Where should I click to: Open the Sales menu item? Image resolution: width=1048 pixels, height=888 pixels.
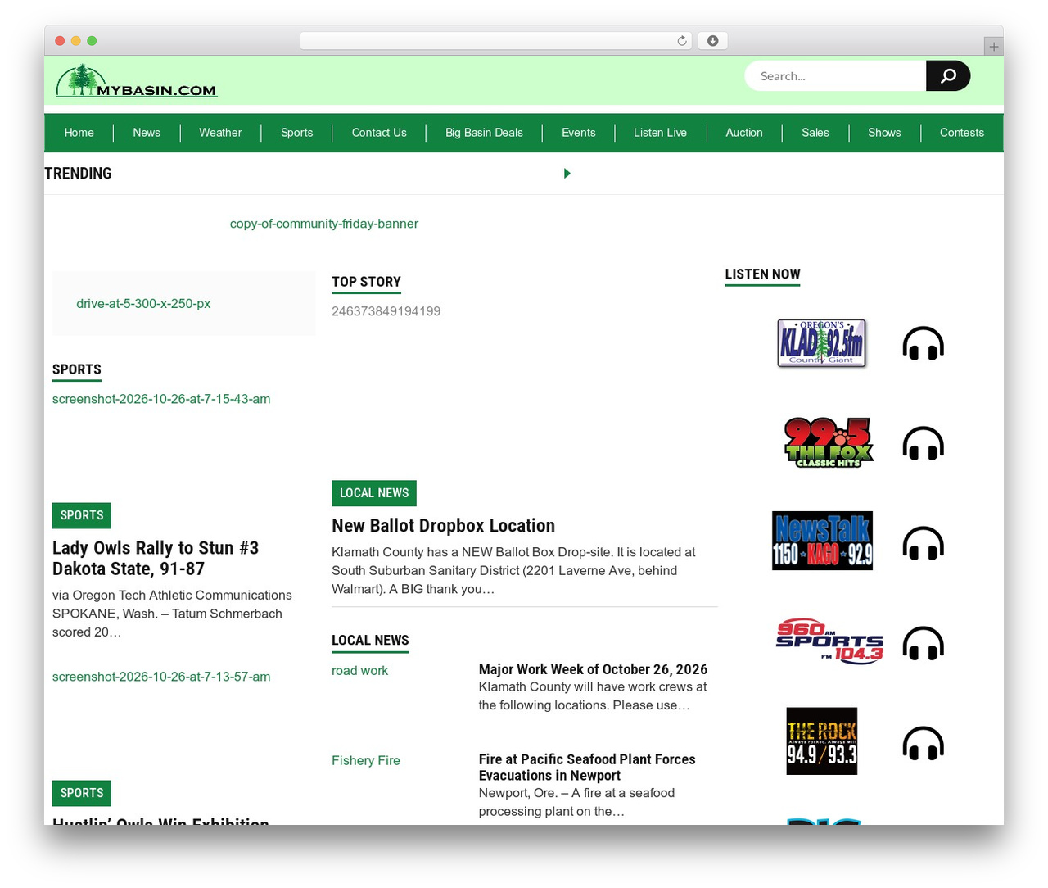[815, 133]
